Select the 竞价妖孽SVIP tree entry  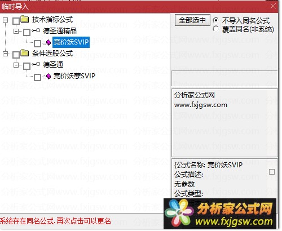(74, 76)
